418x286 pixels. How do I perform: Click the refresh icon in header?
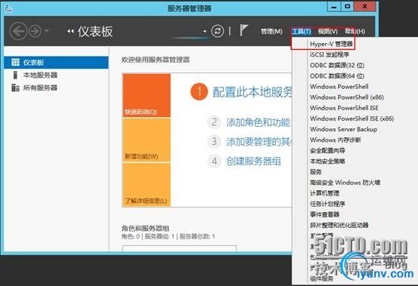click(x=218, y=31)
